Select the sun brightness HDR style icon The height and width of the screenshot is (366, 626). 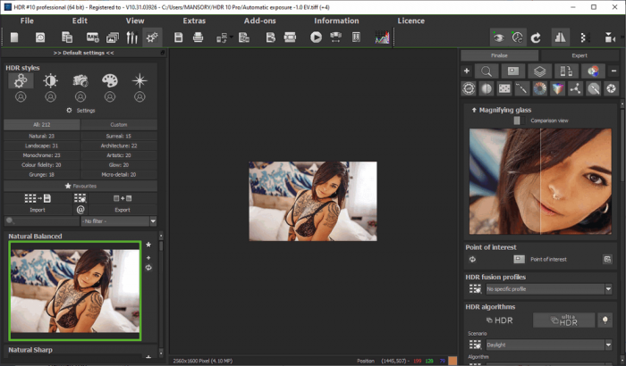[50, 81]
